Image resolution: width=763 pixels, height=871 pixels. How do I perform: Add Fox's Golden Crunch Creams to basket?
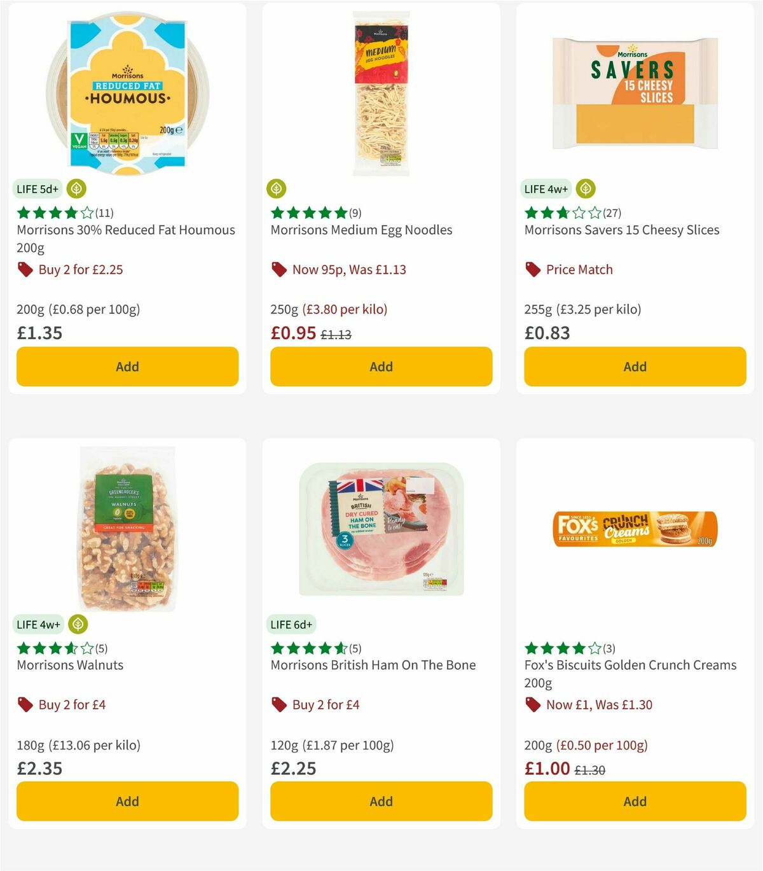pyautogui.click(x=634, y=801)
